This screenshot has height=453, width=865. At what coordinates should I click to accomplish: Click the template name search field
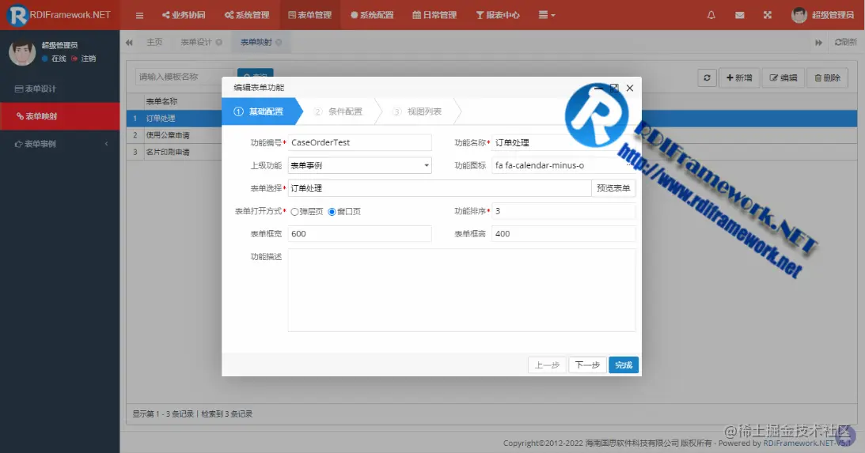point(185,77)
